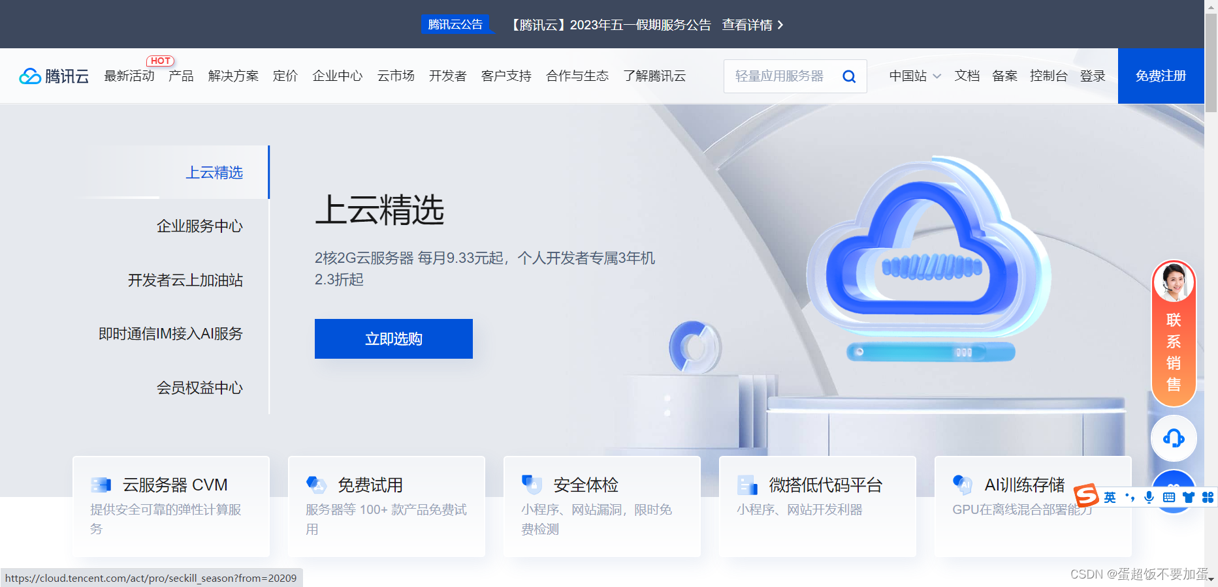This screenshot has height=587, width=1218.
Task: Open the 备案 link
Action: click(1004, 76)
